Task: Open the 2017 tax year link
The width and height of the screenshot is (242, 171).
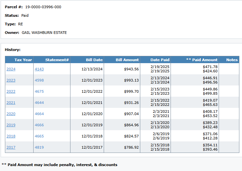Action: (11, 147)
